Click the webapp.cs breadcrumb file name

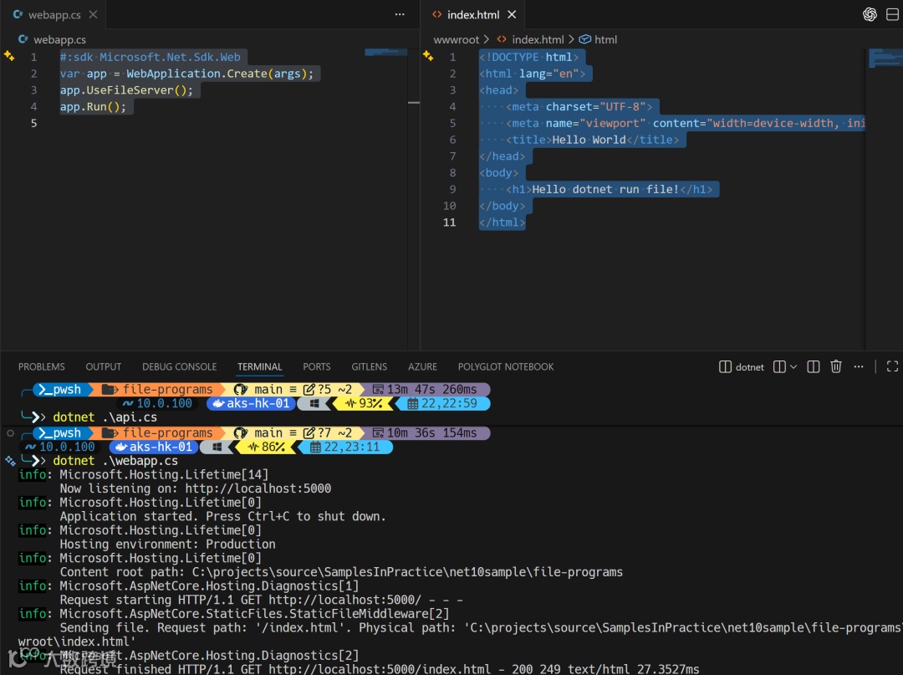pyautogui.click(x=59, y=39)
